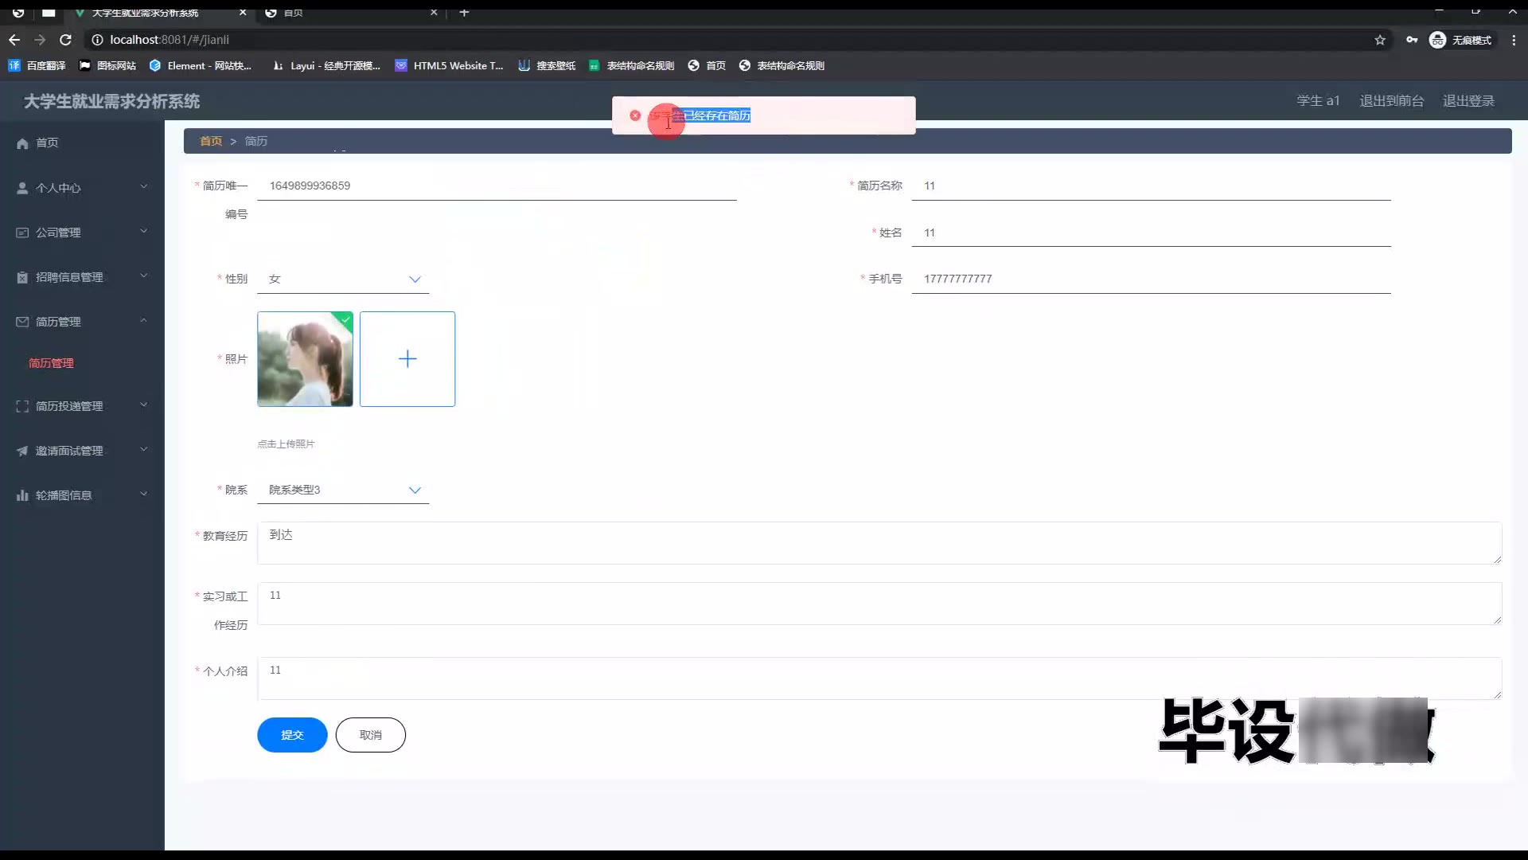Click the 取消 button

point(370,735)
